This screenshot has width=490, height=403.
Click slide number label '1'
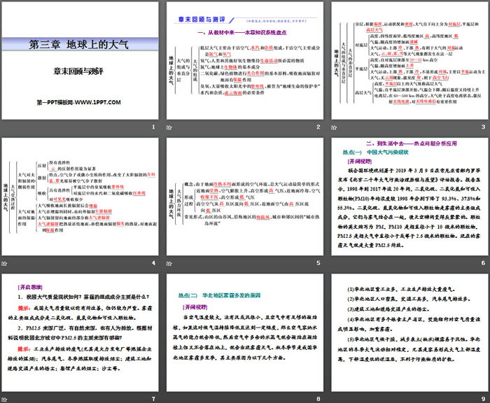(x=153, y=127)
